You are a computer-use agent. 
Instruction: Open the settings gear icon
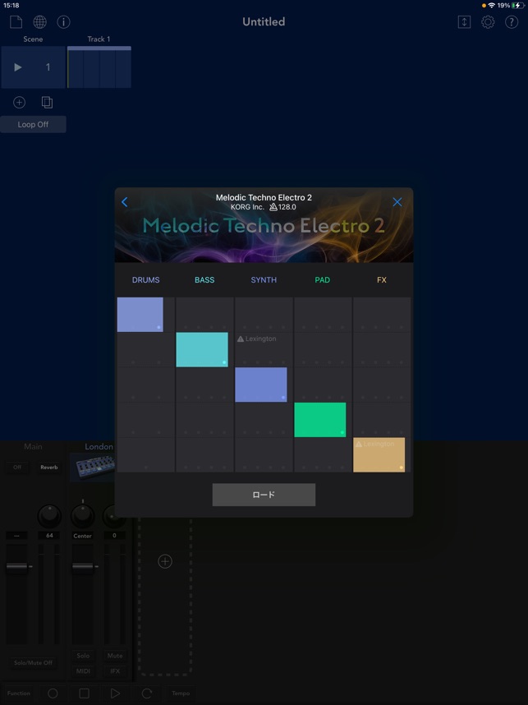click(x=488, y=22)
